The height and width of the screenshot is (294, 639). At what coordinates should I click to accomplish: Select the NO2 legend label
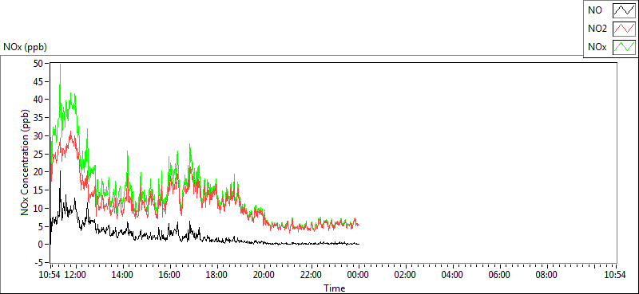[597, 29]
